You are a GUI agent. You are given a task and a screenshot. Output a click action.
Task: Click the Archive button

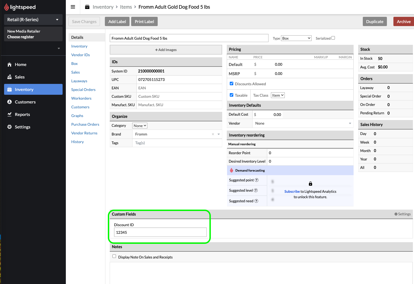[404, 21]
